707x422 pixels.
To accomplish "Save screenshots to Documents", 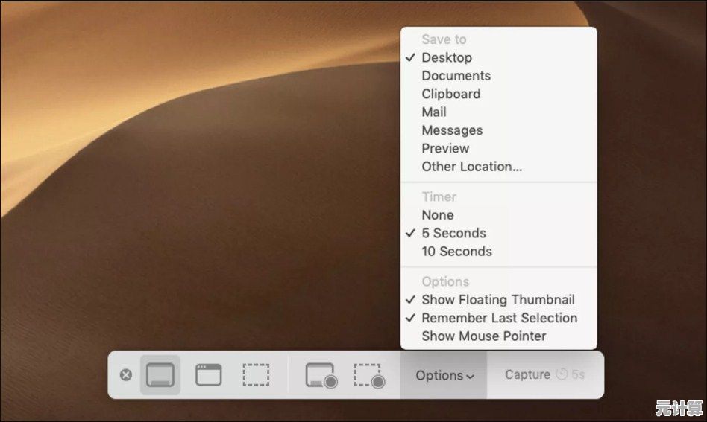I will (x=456, y=76).
